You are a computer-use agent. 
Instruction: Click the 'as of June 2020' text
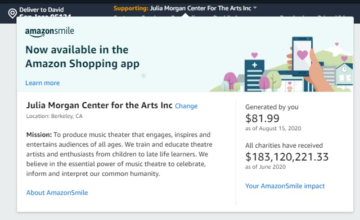click(x=265, y=167)
